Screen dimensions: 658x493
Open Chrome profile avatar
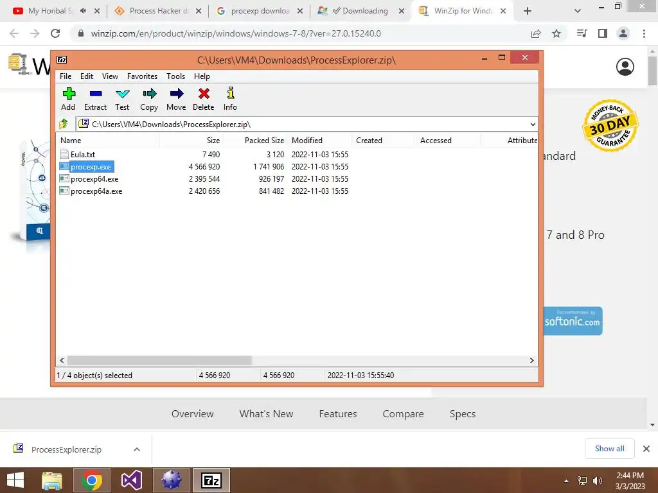(623, 33)
